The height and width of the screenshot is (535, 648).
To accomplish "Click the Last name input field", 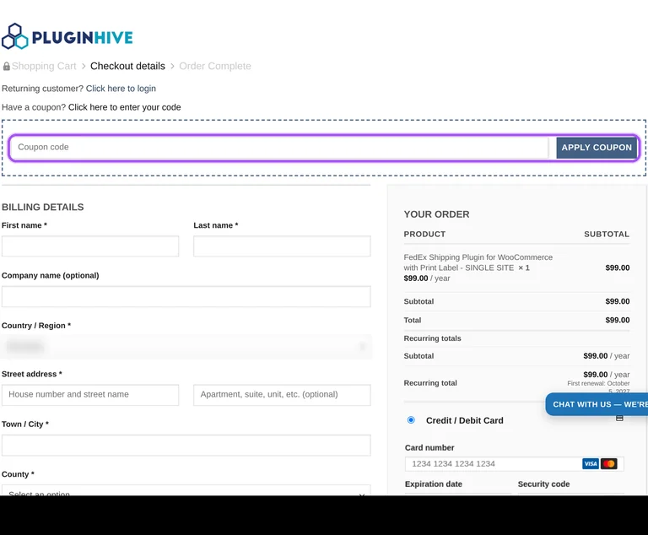I will pyautogui.click(x=282, y=246).
